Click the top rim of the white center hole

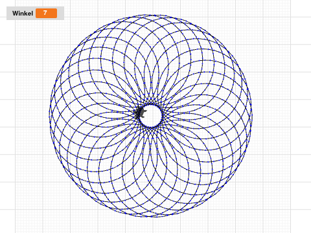(151, 104)
